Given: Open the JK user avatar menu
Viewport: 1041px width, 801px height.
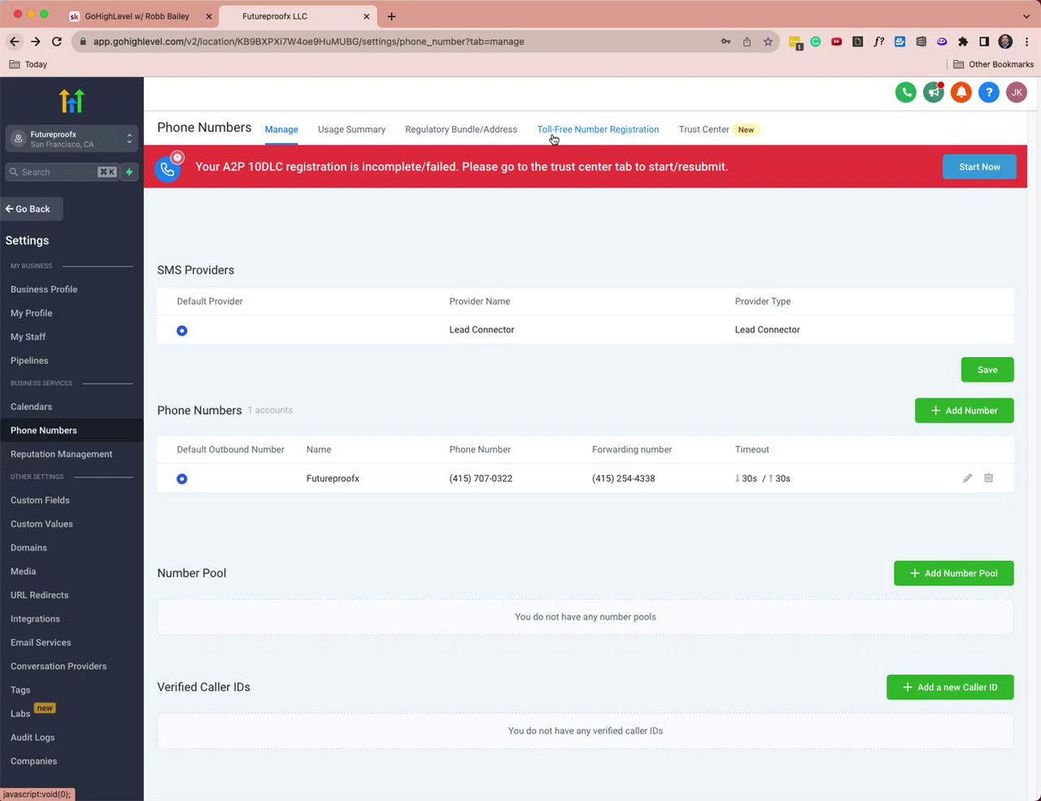Looking at the screenshot, I should click(1016, 93).
